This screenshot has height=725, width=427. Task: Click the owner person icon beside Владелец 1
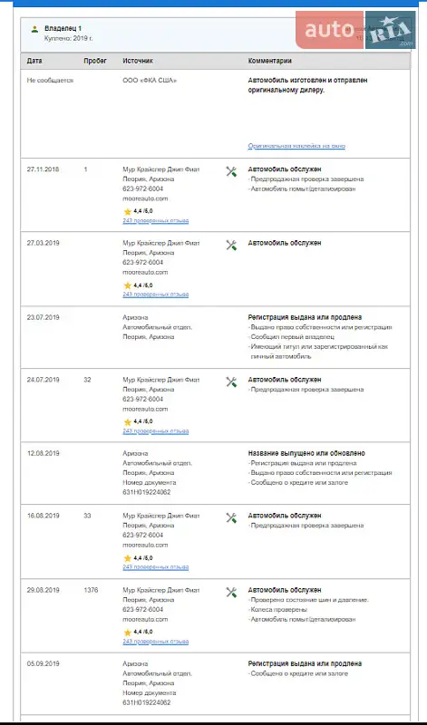pyautogui.click(x=34, y=29)
